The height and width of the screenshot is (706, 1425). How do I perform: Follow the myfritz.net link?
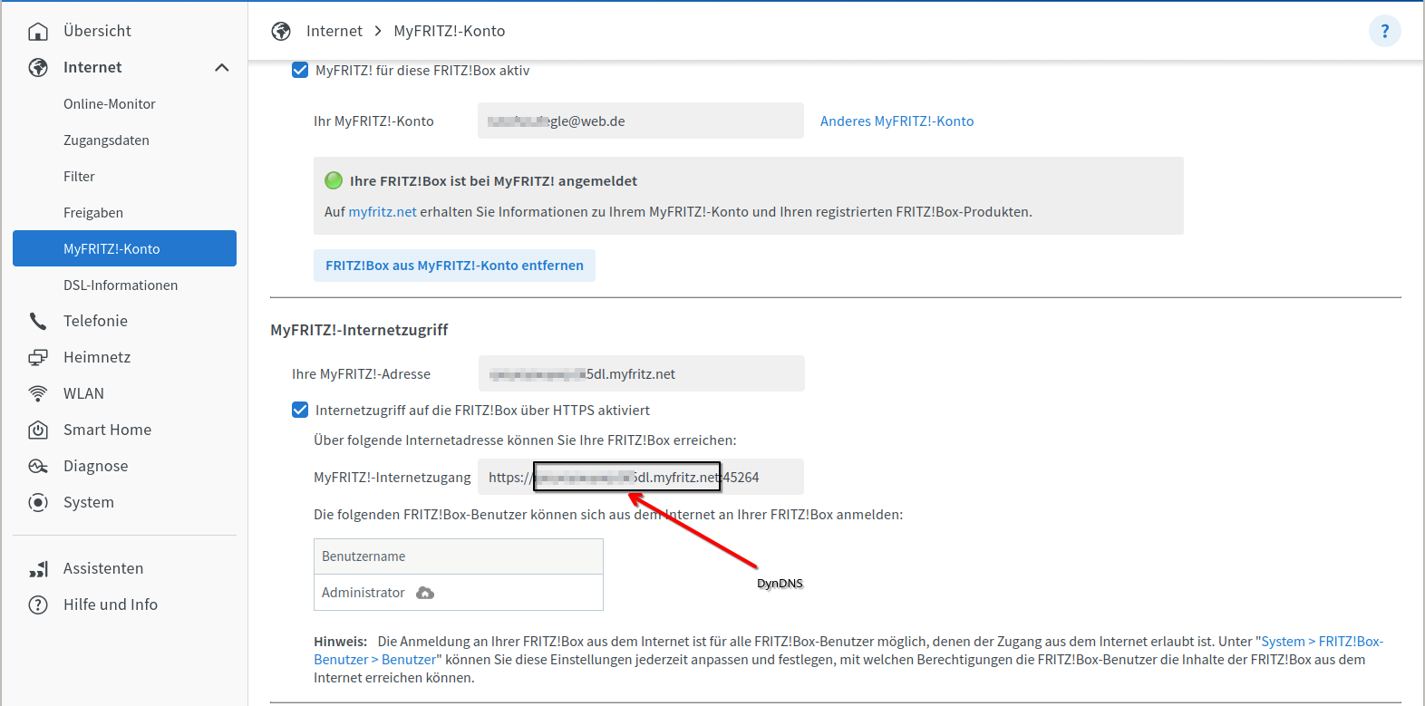pyautogui.click(x=383, y=212)
